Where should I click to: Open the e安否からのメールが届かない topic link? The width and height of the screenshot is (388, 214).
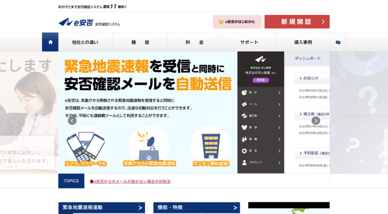[x=130, y=182]
